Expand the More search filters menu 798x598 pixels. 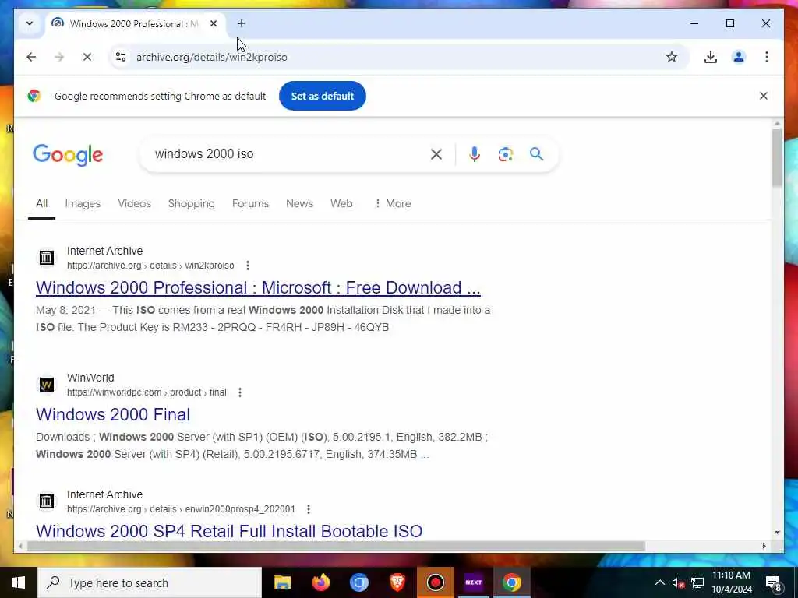[393, 203]
